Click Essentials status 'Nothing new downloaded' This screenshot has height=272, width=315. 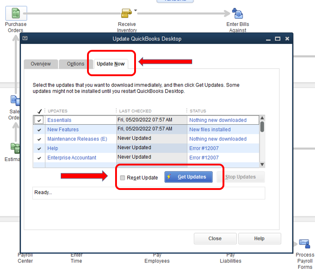click(x=218, y=120)
